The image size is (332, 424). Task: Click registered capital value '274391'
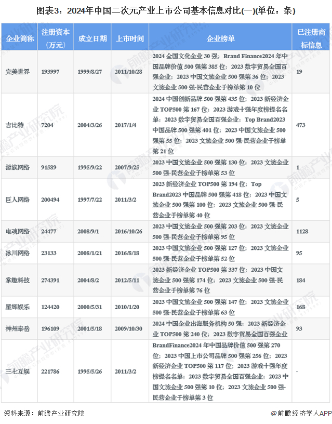pyautogui.click(x=50, y=280)
